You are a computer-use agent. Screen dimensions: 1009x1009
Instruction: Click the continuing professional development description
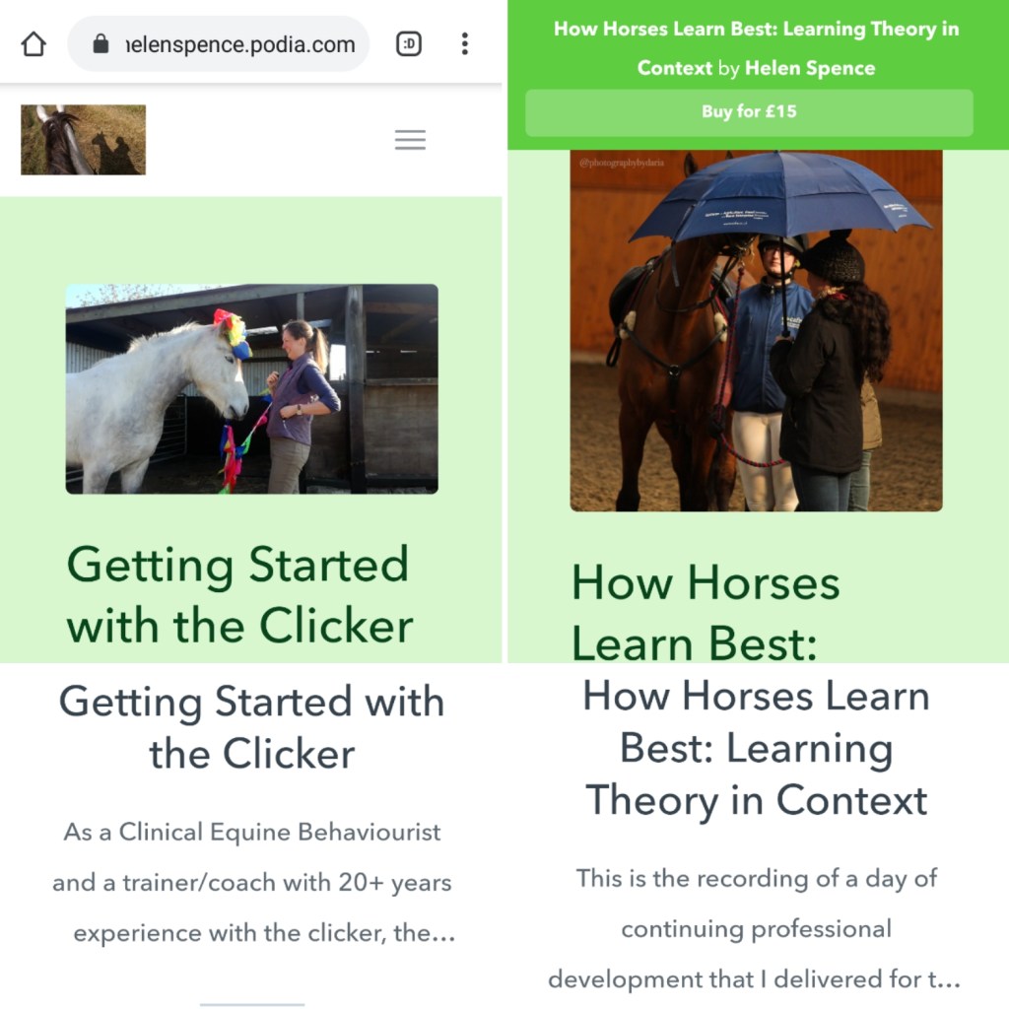click(x=755, y=928)
